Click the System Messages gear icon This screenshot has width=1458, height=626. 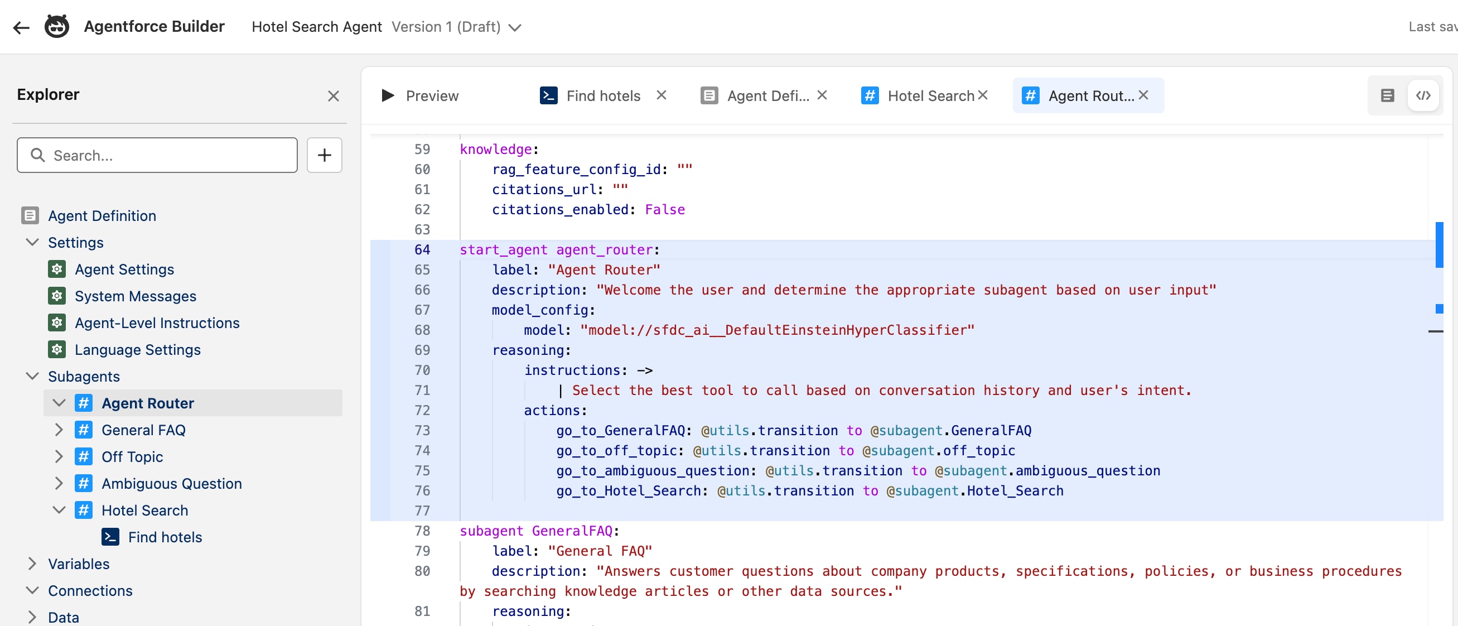(x=56, y=296)
